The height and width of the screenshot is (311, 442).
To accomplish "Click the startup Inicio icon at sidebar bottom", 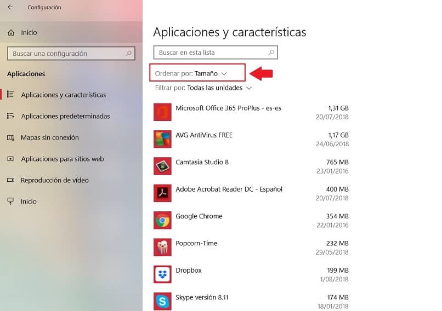I will pyautogui.click(x=10, y=201).
